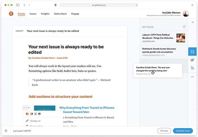This screenshot has width=198, height=137.
Task: Click the Revue logo icon
Action: tap(11, 14)
